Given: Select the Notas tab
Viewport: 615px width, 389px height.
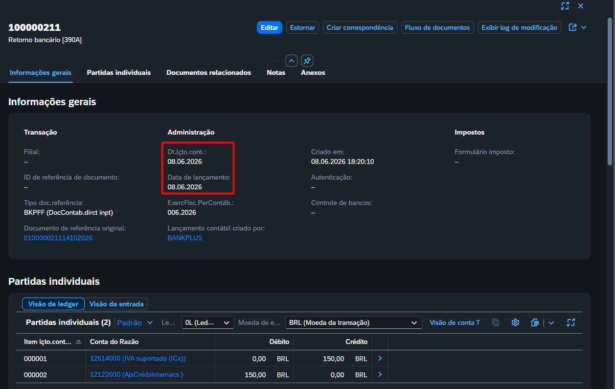Looking at the screenshot, I should [276, 72].
